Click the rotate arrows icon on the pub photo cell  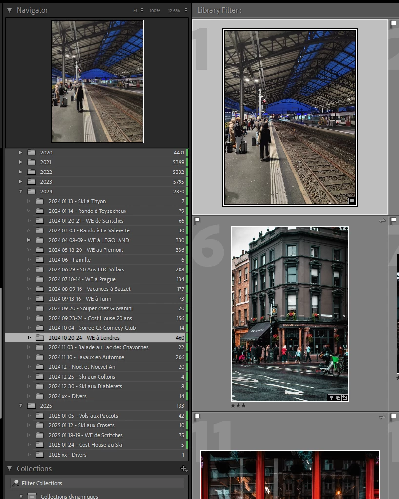pyautogui.click(x=382, y=221)
